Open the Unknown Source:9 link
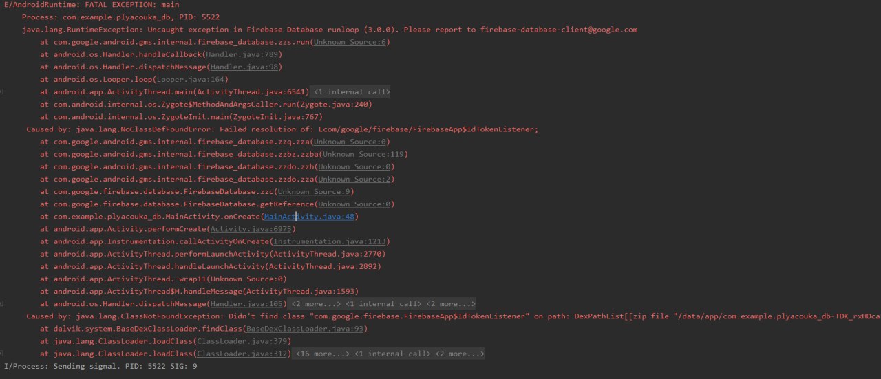Viewport: 881px width, 379px height. tap(313, 191)
